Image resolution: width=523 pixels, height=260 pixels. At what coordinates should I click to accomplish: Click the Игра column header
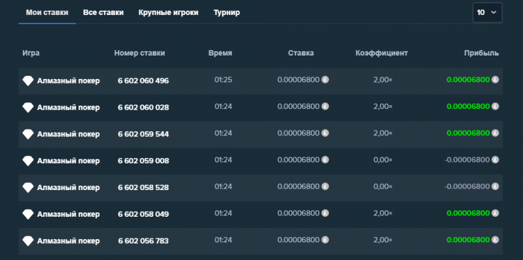[x=31, y=53]
